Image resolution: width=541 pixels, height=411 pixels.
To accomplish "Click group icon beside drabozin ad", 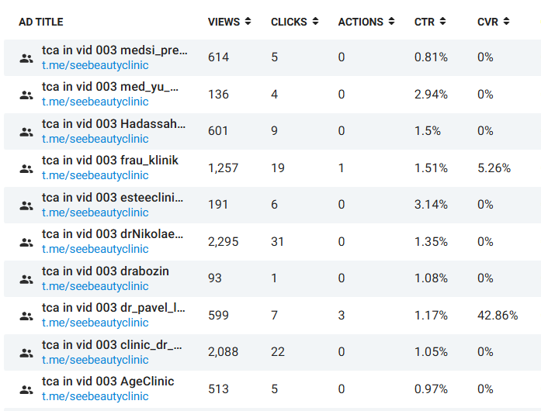I will coord(26,278).
